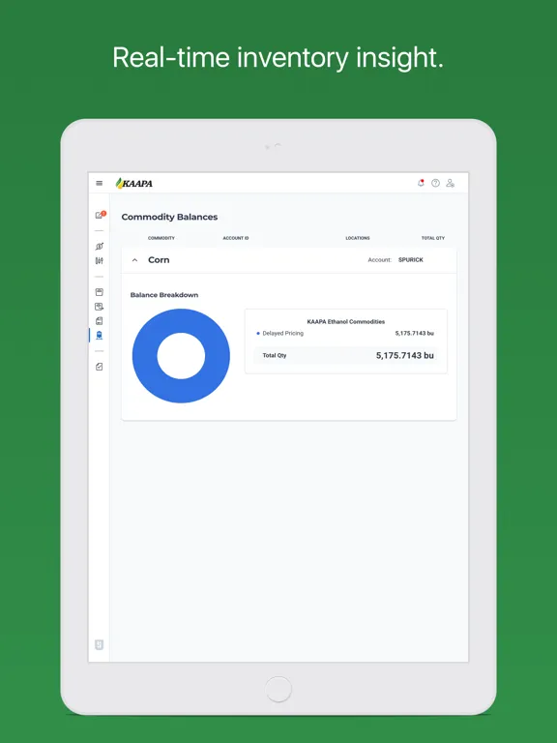Click the Commodity Balances page title

169,217
